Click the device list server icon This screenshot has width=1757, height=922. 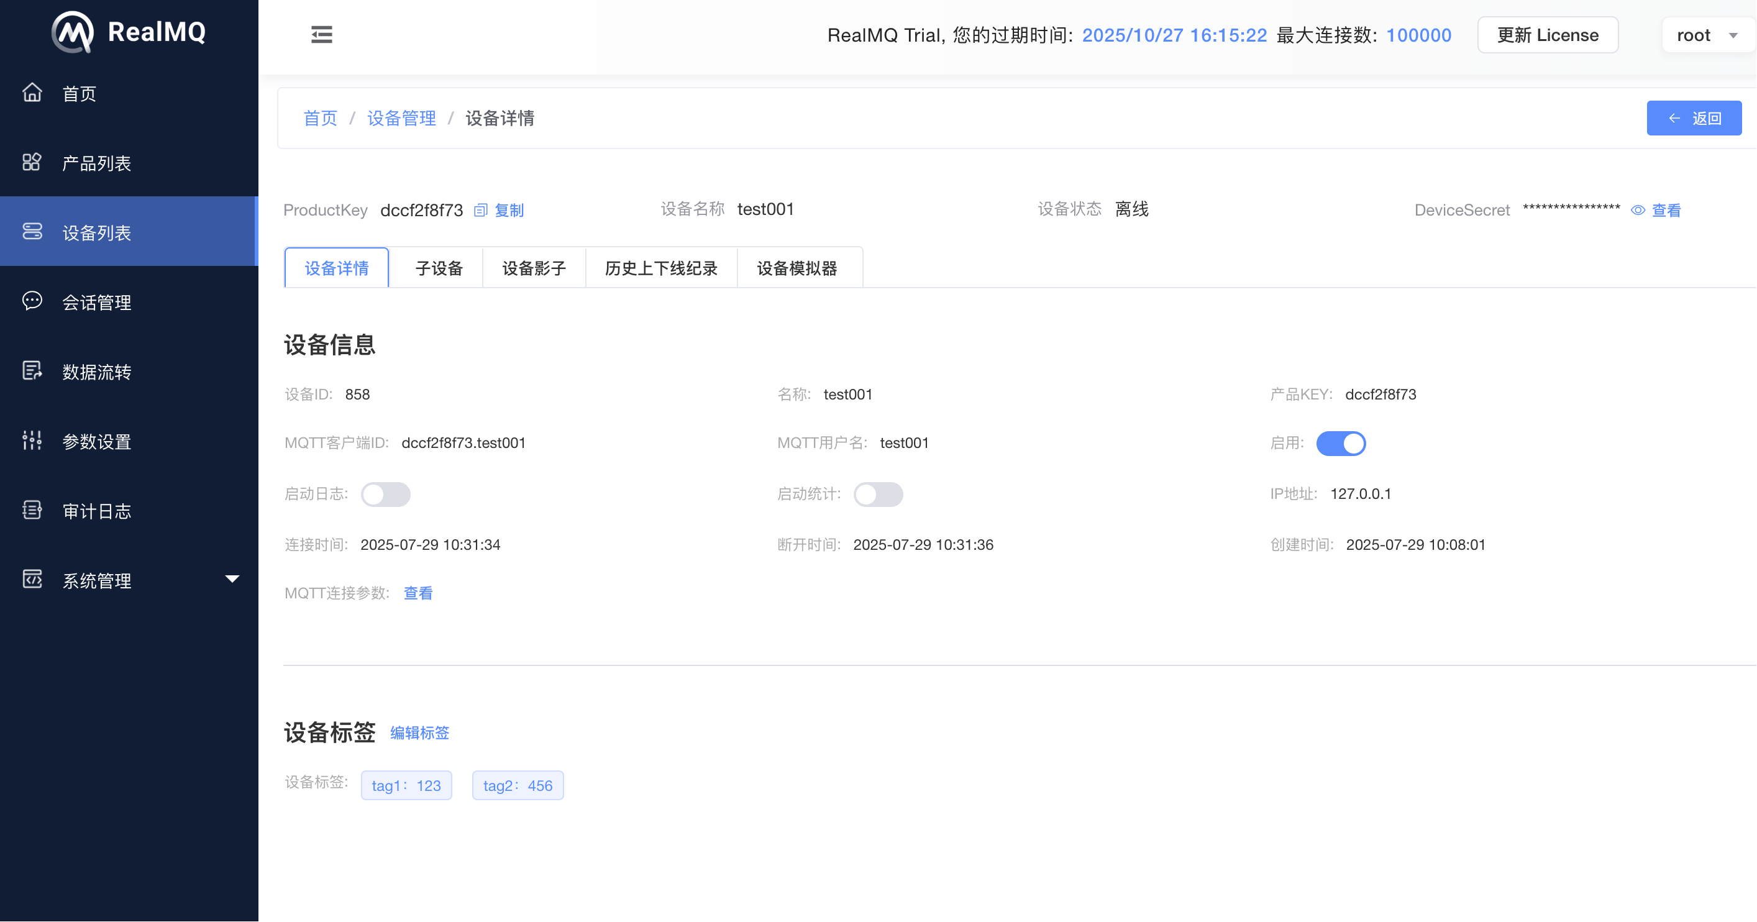click(32, 232)
